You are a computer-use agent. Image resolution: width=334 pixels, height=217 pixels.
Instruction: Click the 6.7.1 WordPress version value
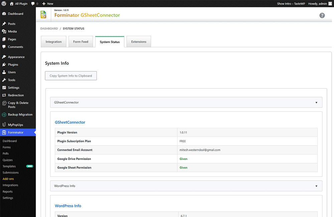click(184, 216)
